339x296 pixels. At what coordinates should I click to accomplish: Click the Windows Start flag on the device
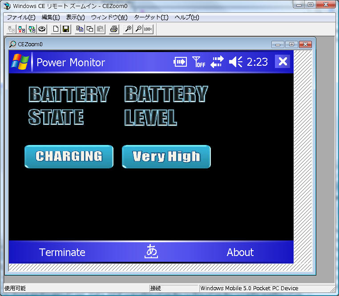[20, 62]
